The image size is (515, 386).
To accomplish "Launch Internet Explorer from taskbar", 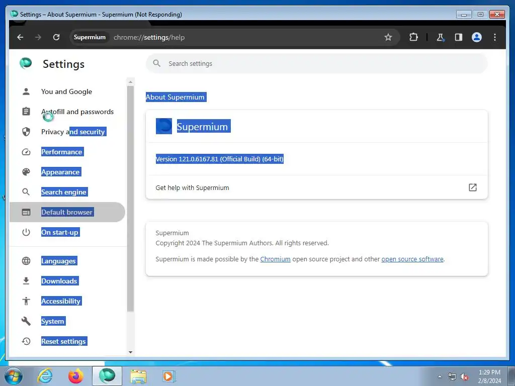I will click(x=45, y=376).
